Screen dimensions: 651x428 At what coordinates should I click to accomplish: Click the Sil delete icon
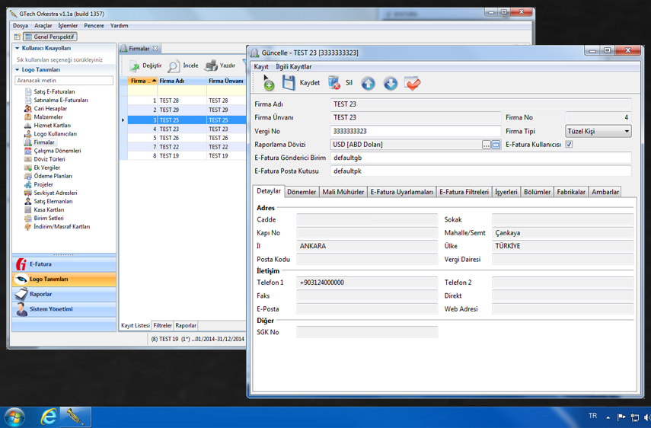[334, 83]
